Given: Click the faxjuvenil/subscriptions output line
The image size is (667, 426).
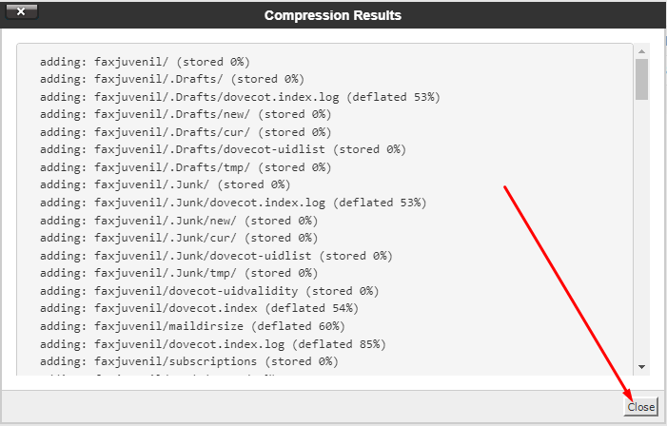Looking at the screenshot, I should 188,361.
